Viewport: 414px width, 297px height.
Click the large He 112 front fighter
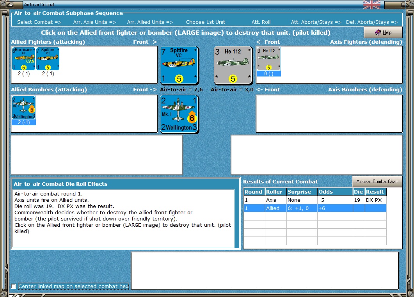[233, 65]
